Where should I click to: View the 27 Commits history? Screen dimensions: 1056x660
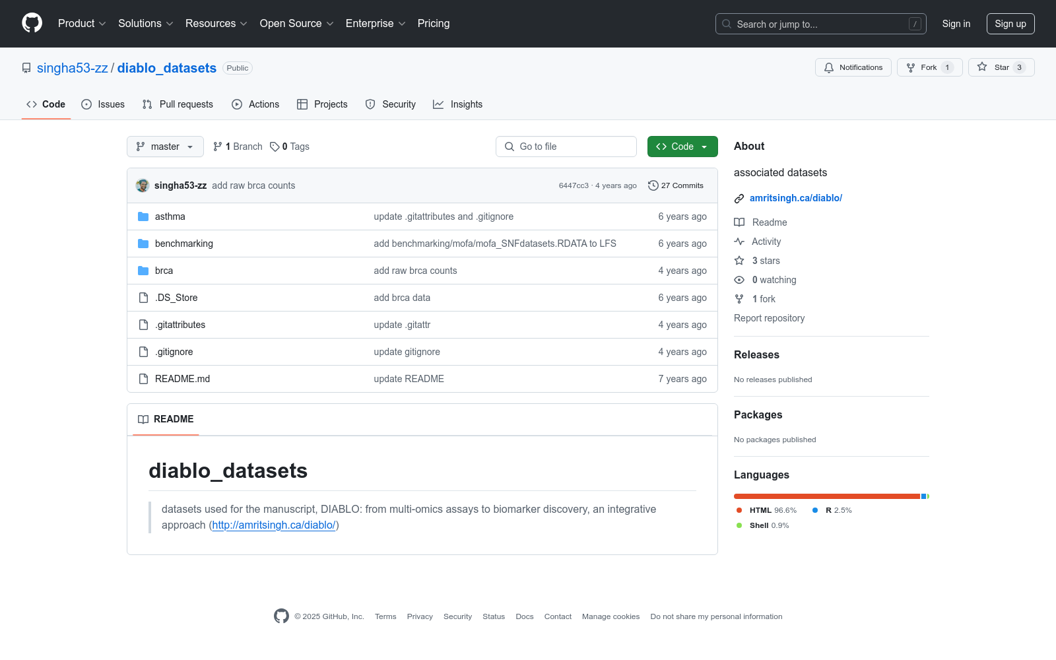pyautogui.click(x=676, y=185)
